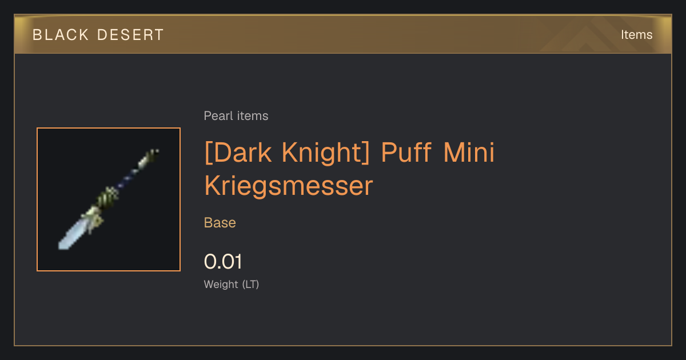Image resolution: width=686 pixels, height=360 pixels.
Task: Click the Puff Mini text in the title
Action: (x=437, y=153)
